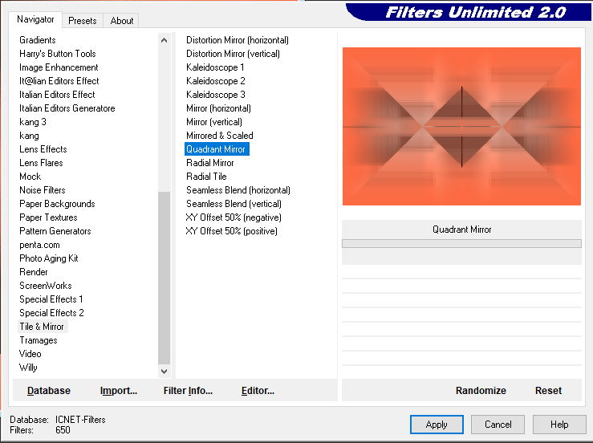Image resolution: width=593 pixels, height=443 pixels.
Task: Select Italian Editors Effect category
Action: click(57, 95)
